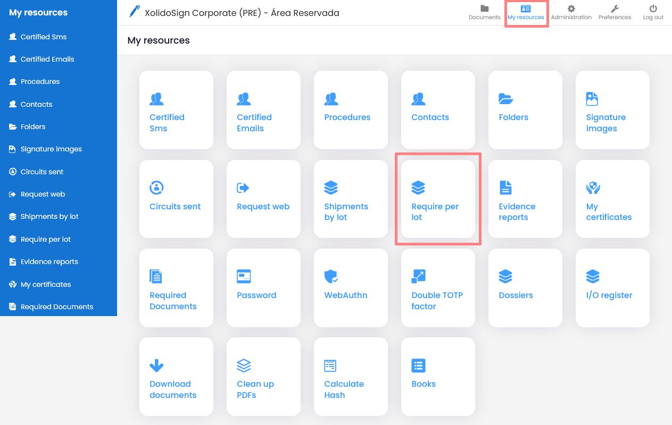Open the Administration gear icon
Viewport: 672px width, 425px height.
(571, 8)
